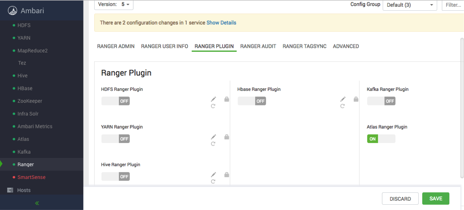The width and height of the screenshot is (464, 210).
Task: Open Hive service in sidebar
Action: pyautogui.click(x=22, y=76)
